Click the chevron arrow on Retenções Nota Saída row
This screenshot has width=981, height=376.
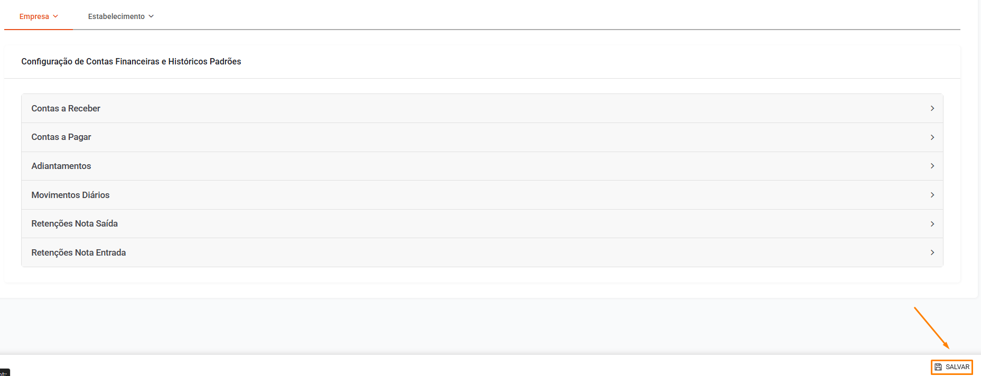pyautogui.click(x=932, y=224)
